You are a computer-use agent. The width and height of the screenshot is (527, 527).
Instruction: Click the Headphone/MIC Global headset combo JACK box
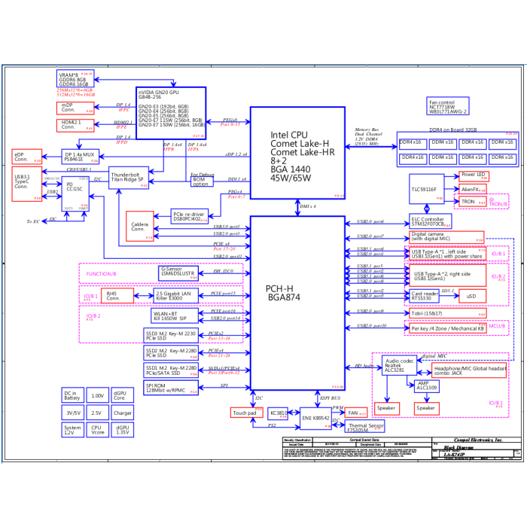pyautogui.click(x=469, y=370)
